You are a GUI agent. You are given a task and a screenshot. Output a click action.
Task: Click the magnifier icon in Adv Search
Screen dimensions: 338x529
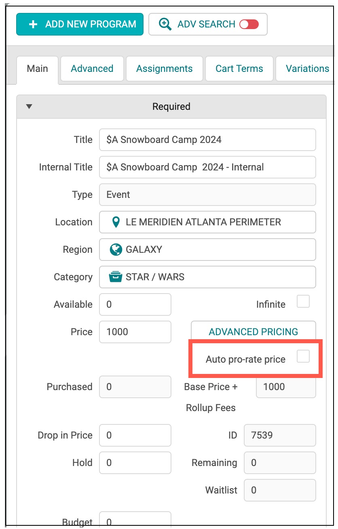tap(165, 24)
